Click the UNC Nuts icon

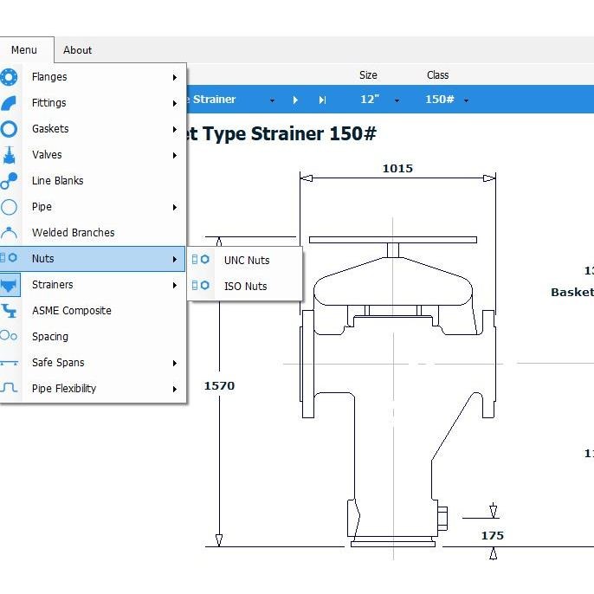[x=200, y=260]
